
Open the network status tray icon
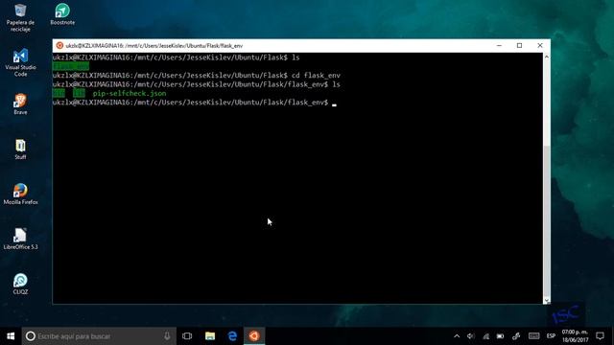486,336
